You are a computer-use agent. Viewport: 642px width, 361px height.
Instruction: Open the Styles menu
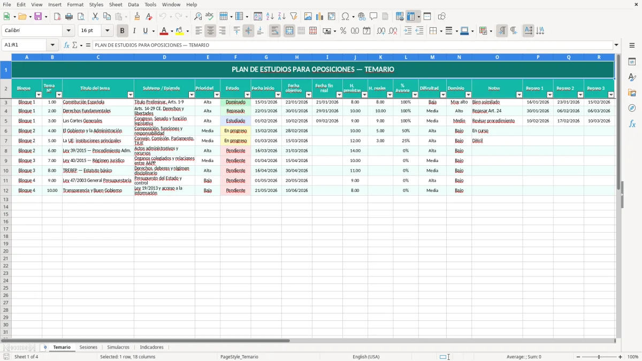coord(96,4)
